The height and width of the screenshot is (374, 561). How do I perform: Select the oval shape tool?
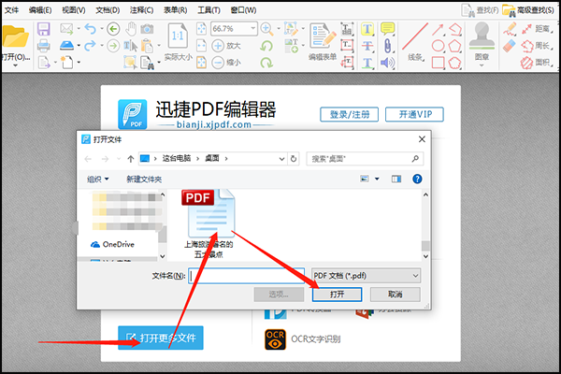pos(438,46)
